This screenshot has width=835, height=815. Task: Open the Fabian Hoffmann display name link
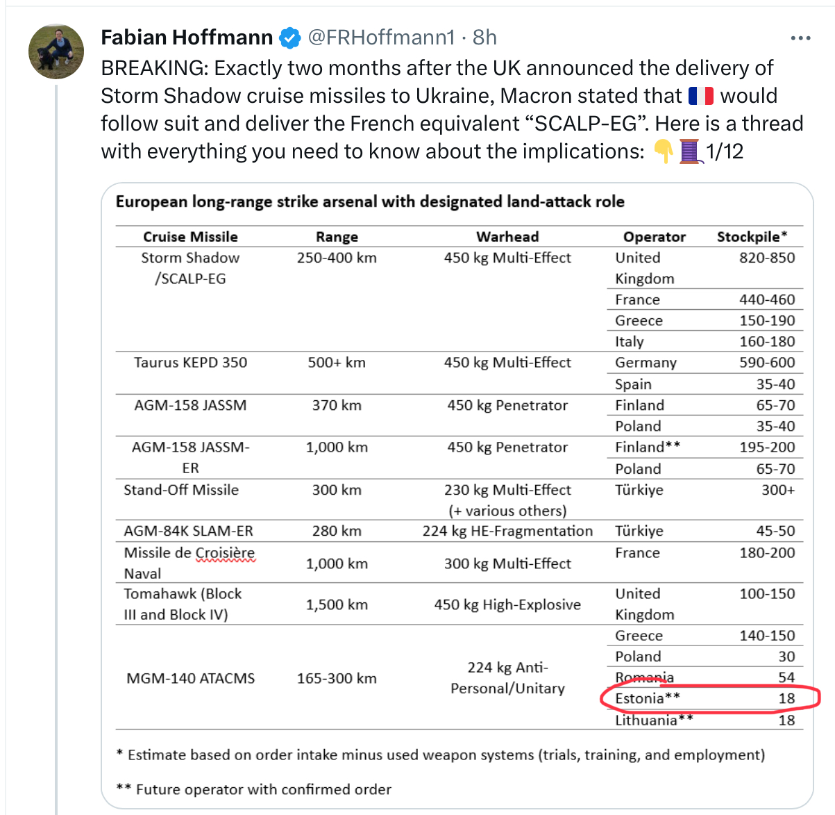click(187, 38)
